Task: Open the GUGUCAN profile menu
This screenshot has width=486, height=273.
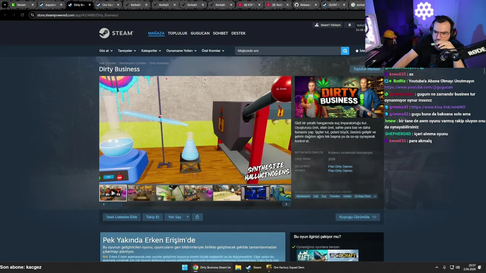Action: [200, 33]
